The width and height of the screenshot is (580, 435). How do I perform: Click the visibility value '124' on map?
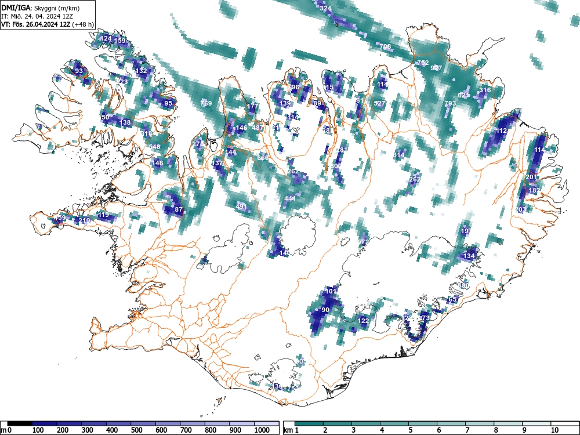tap(106, 38)
